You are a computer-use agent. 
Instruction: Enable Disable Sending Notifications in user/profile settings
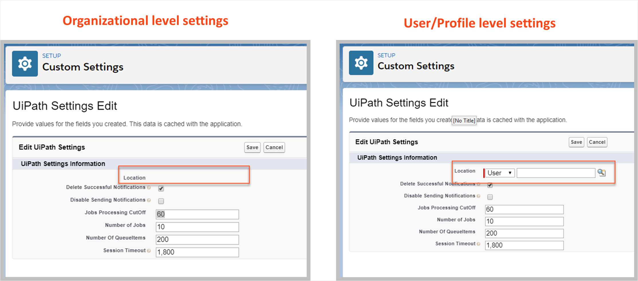click(x=490, y=197)
